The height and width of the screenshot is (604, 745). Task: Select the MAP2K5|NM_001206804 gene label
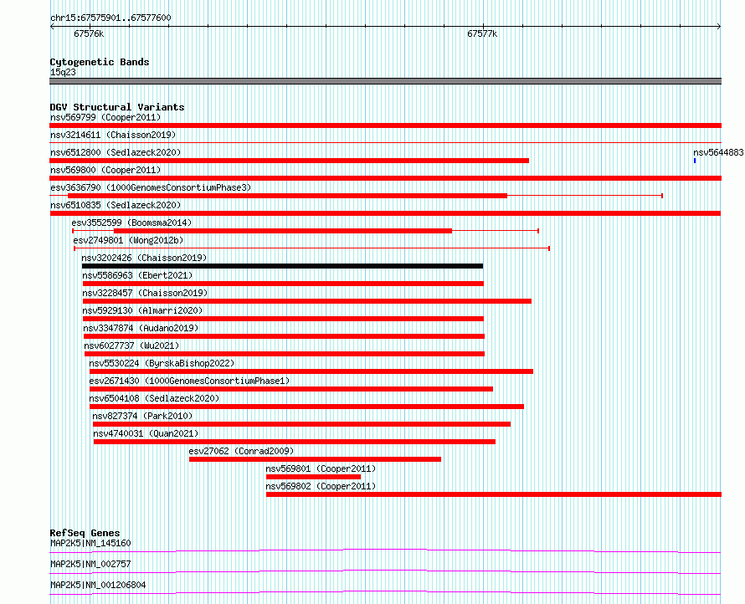point(98,585)
